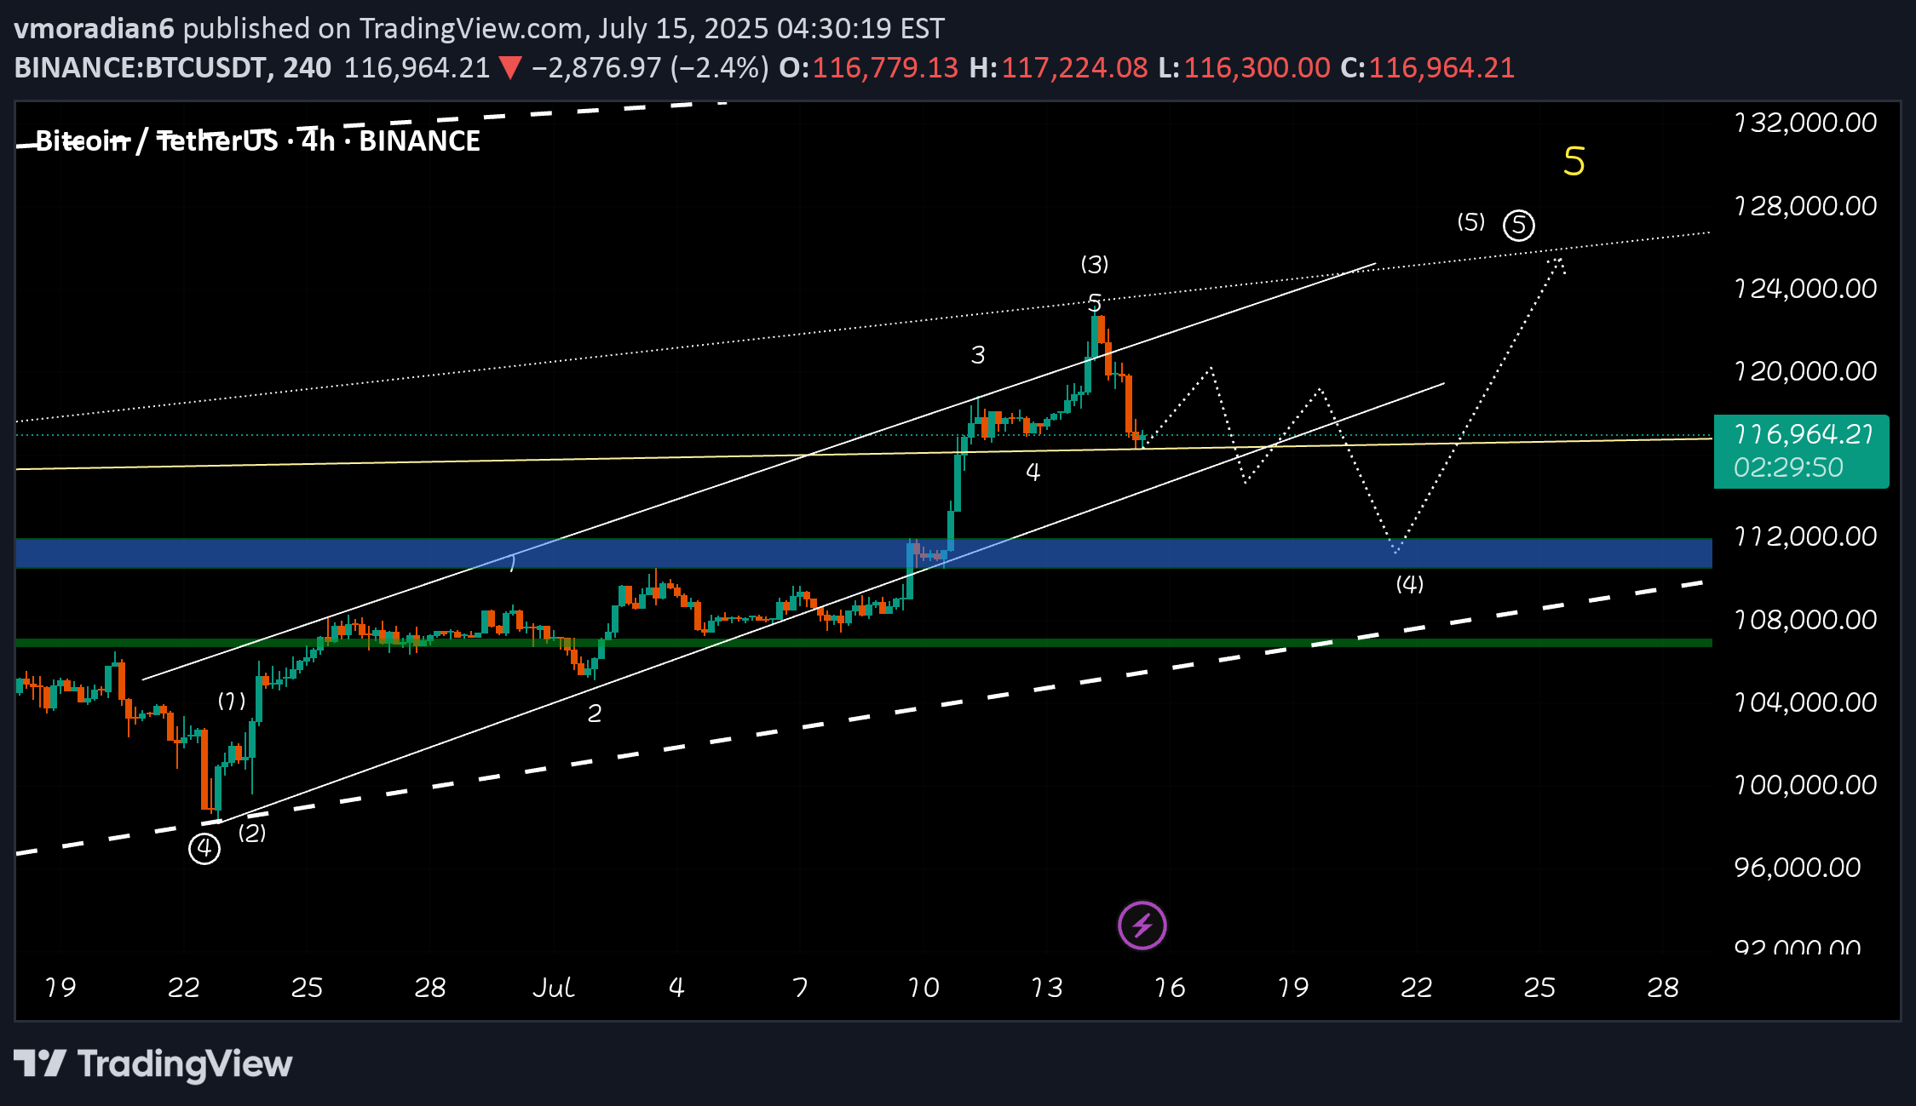The height and width of the screenshot is (1106, 1916).
Task: Click the 4 date label on time axis
Action: click(676, 988)
